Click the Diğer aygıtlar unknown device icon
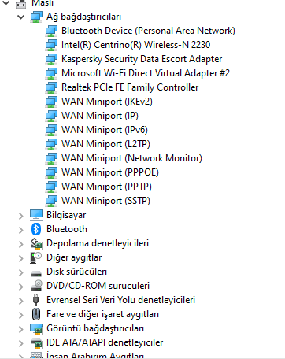This screenshot has height=359, width=285. pos(36,257)
